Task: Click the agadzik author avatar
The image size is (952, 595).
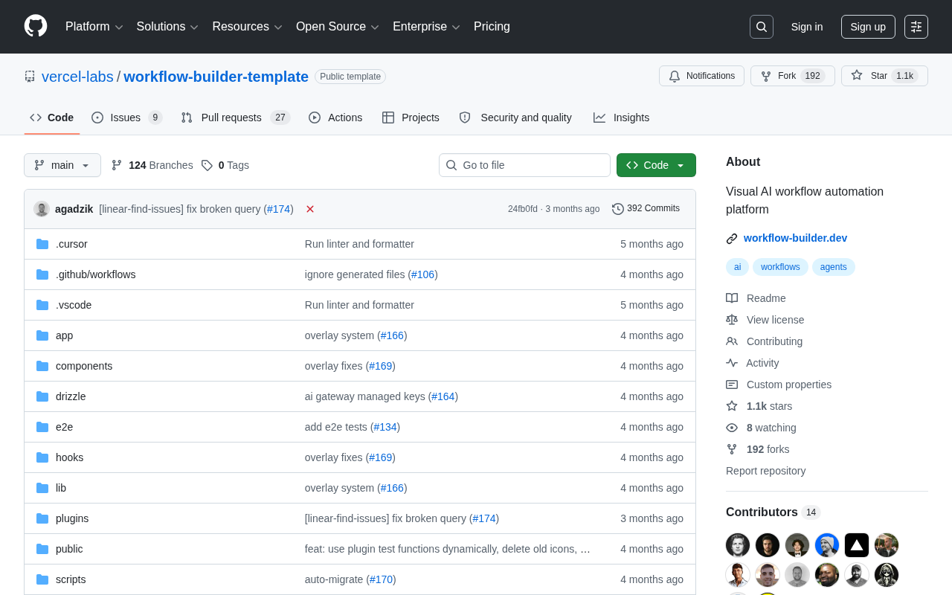Action: (42, 209)
